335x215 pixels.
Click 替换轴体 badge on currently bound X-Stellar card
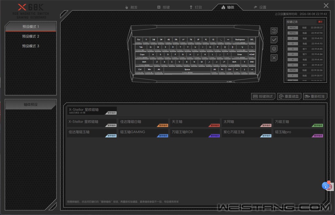pyautogui.click(x=111, y=113)
